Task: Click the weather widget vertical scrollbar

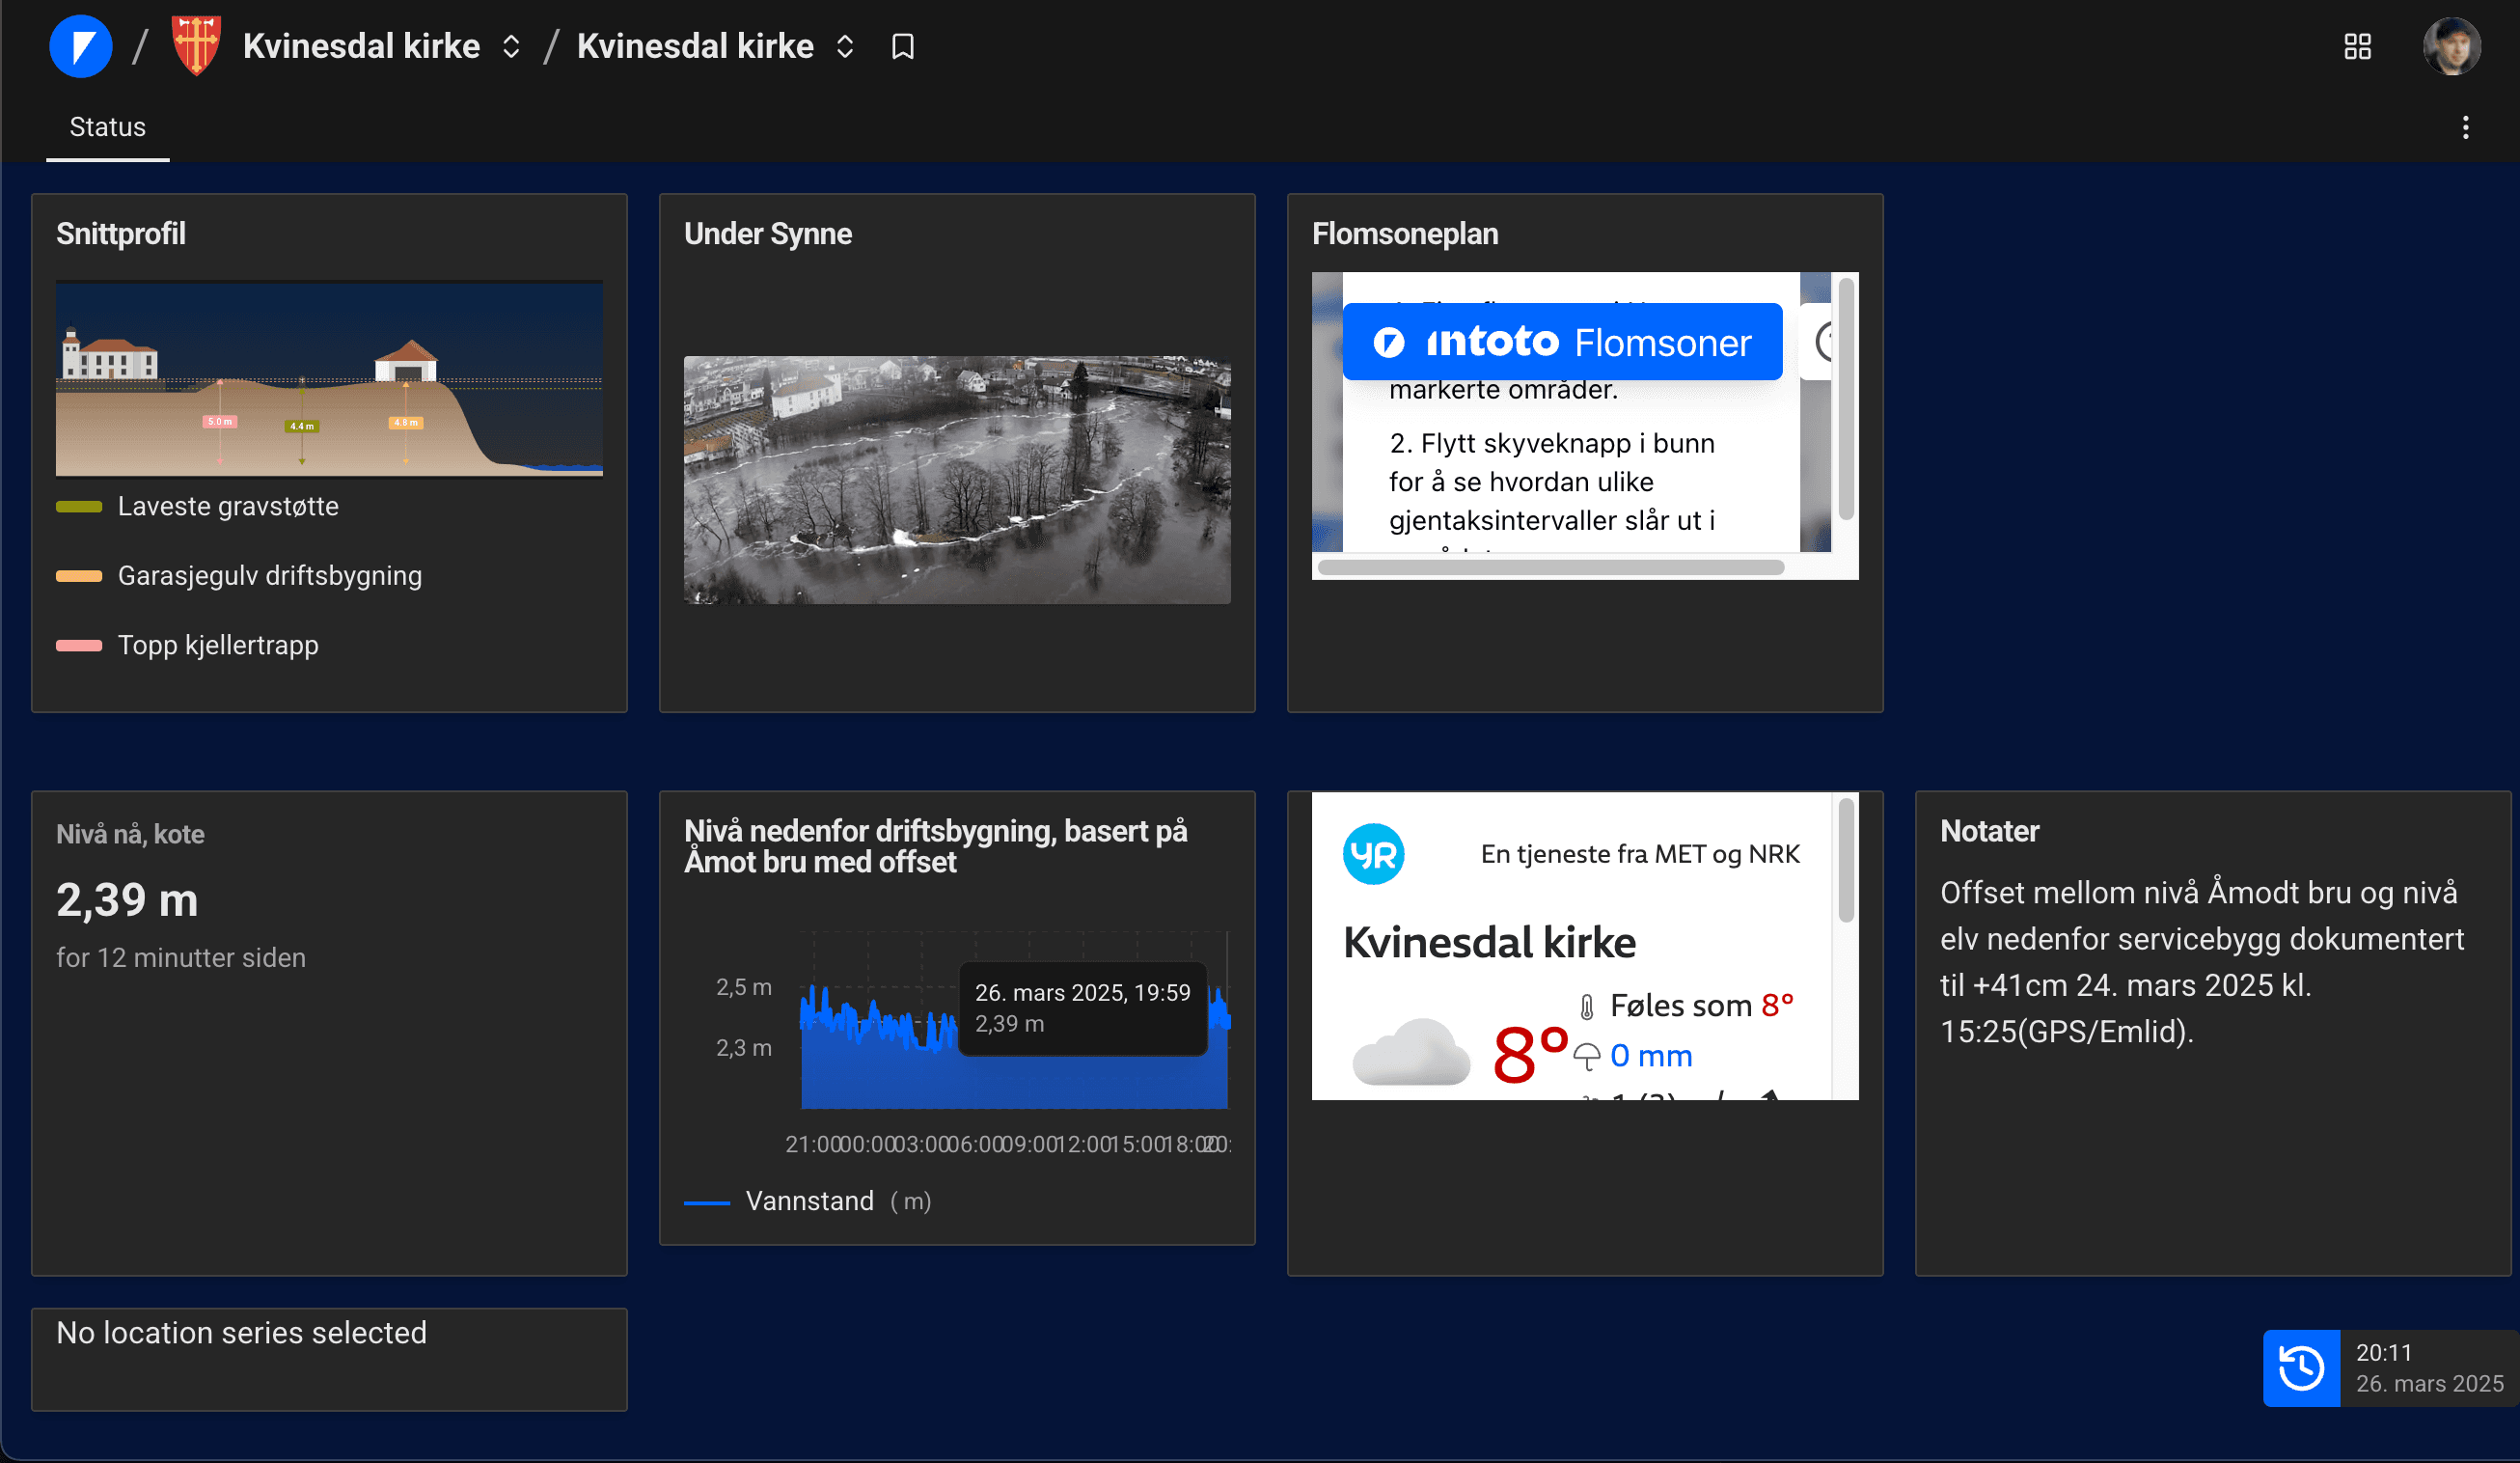Action: pos(1845,860)
